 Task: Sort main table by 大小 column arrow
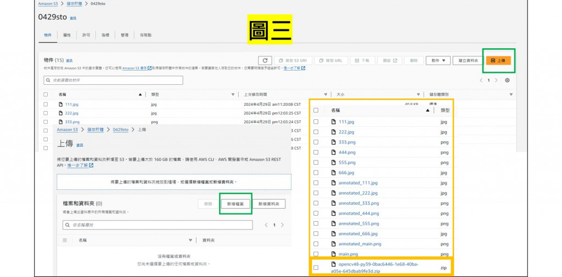418,95
